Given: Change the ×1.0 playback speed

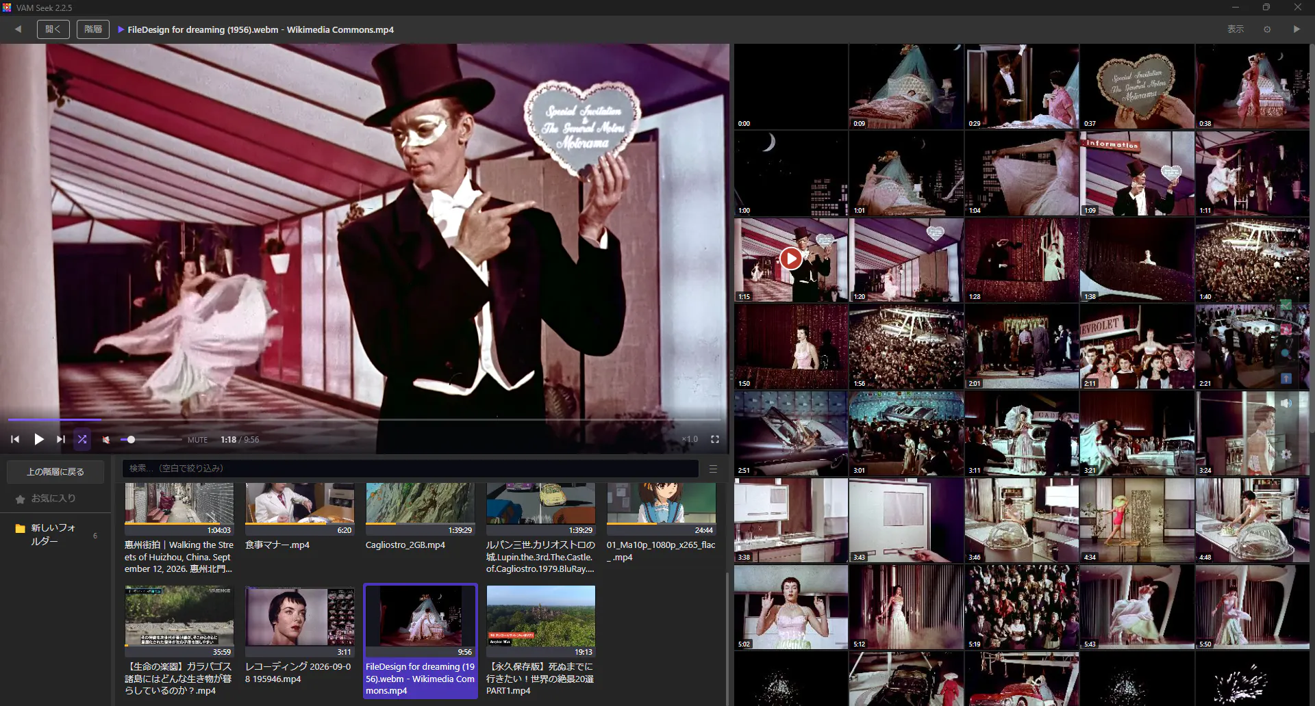Looking at the screenshot, I should (690, 439).
